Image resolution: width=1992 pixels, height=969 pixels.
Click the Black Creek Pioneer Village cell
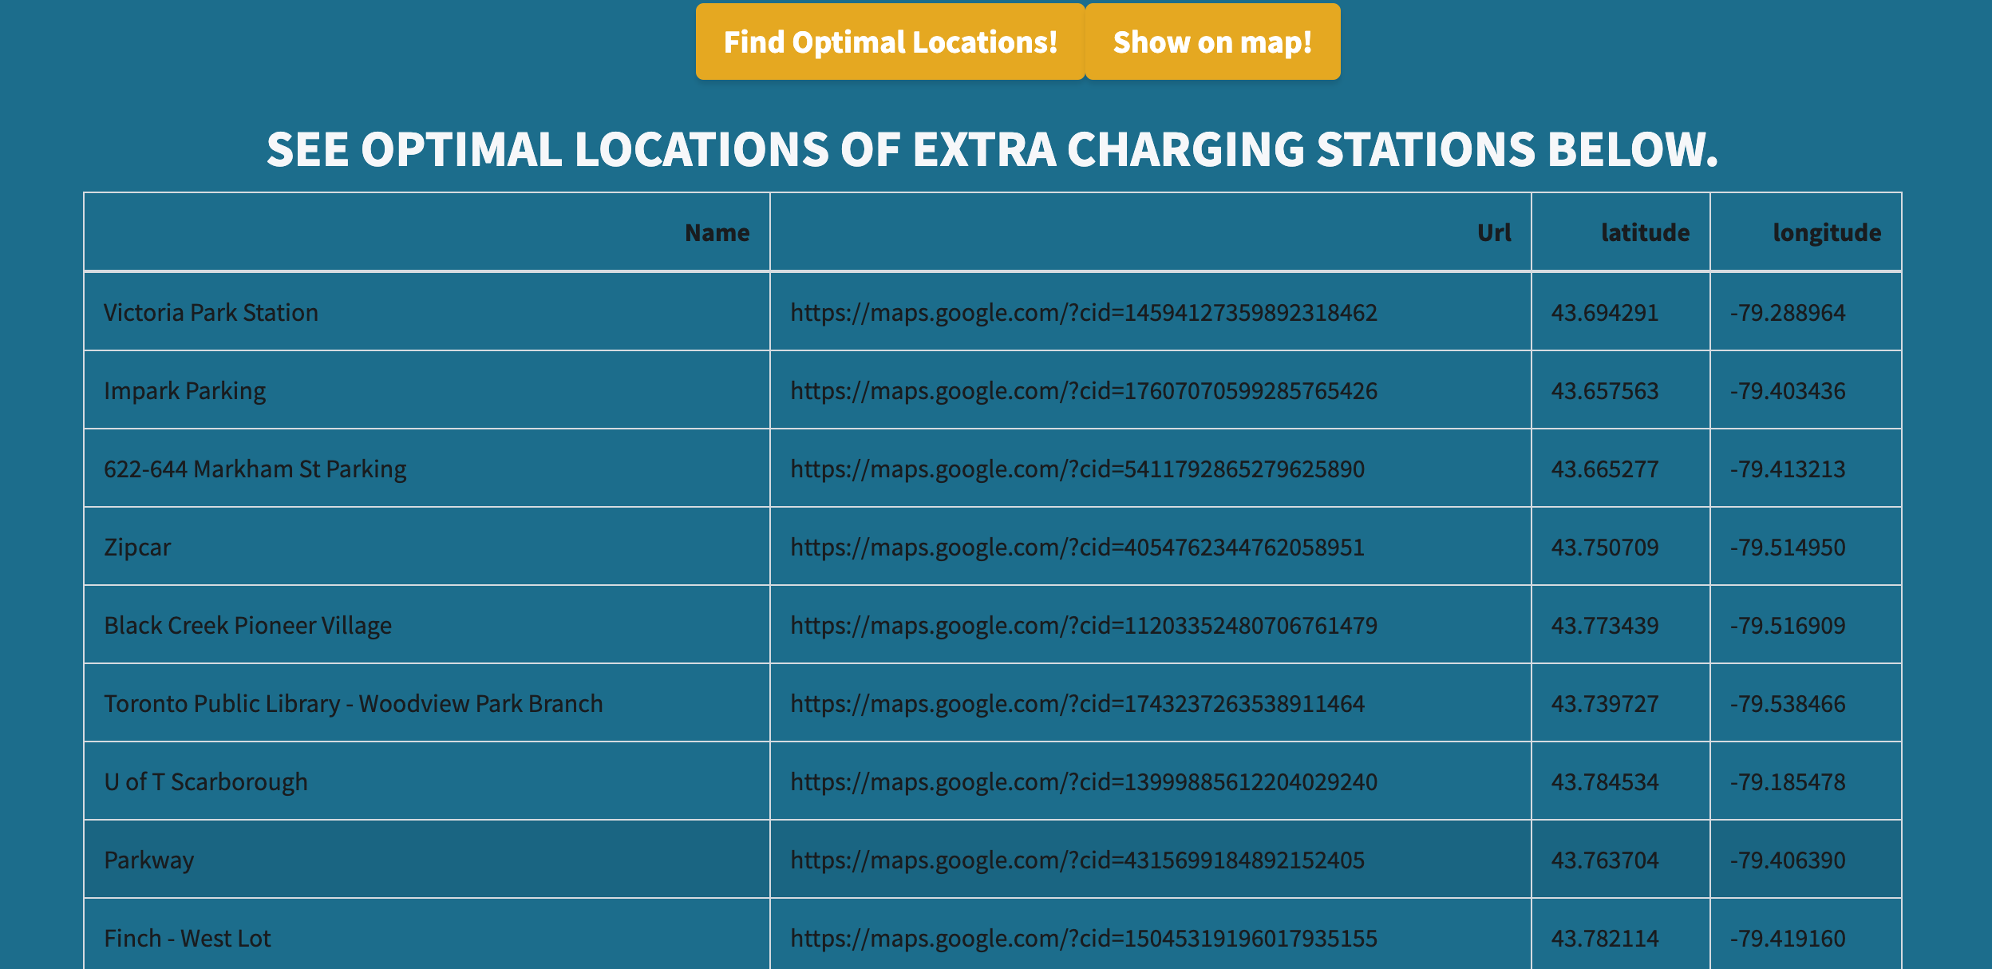(427, 625)
